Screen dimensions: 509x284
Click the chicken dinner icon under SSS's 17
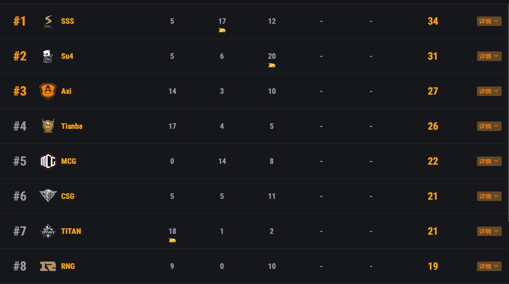(x=222, y=30)
